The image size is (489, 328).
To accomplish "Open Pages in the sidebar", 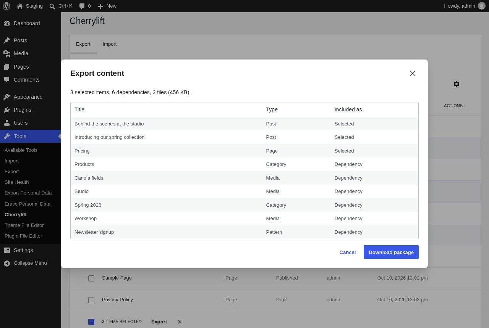I will (x=31, y=67).
